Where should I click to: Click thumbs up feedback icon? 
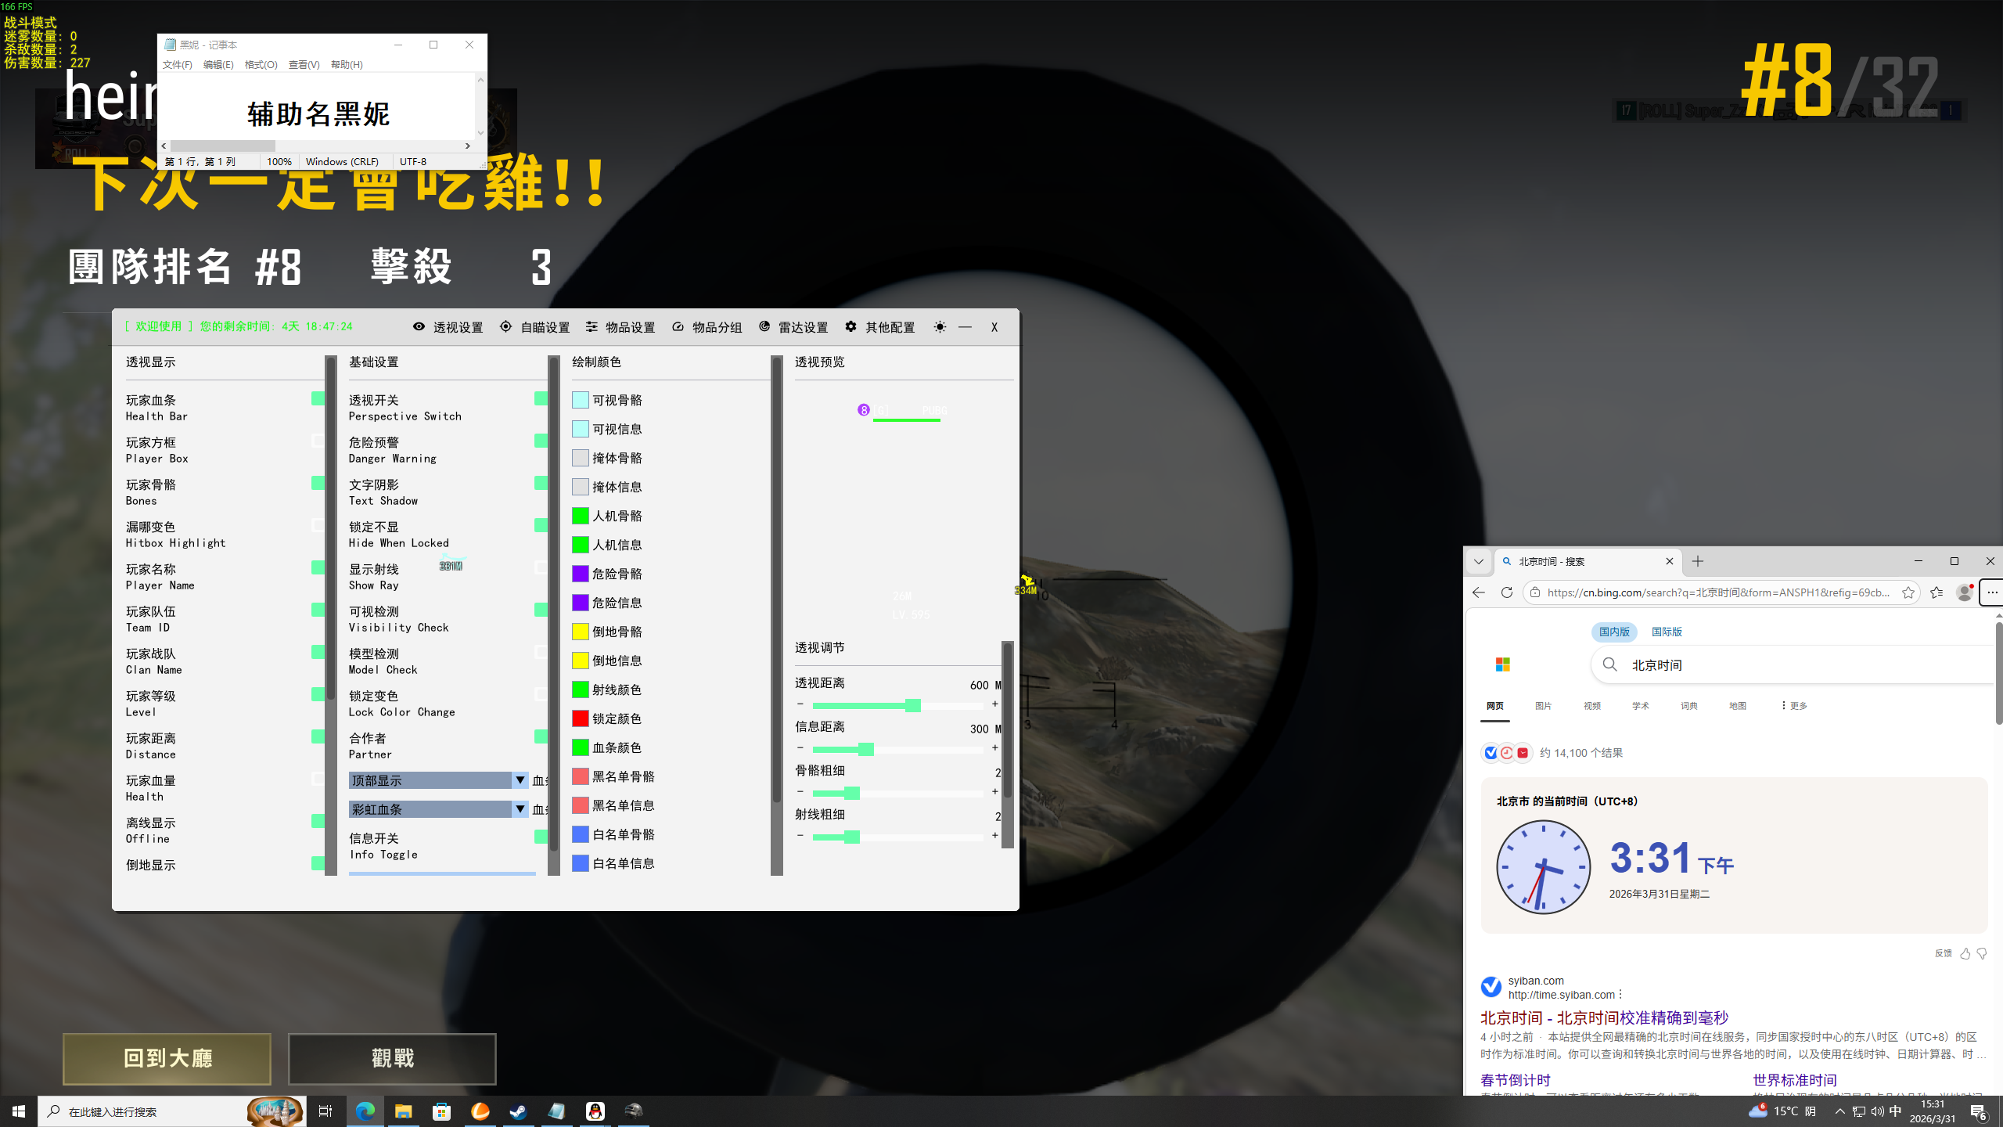(x=1965, y=953)
